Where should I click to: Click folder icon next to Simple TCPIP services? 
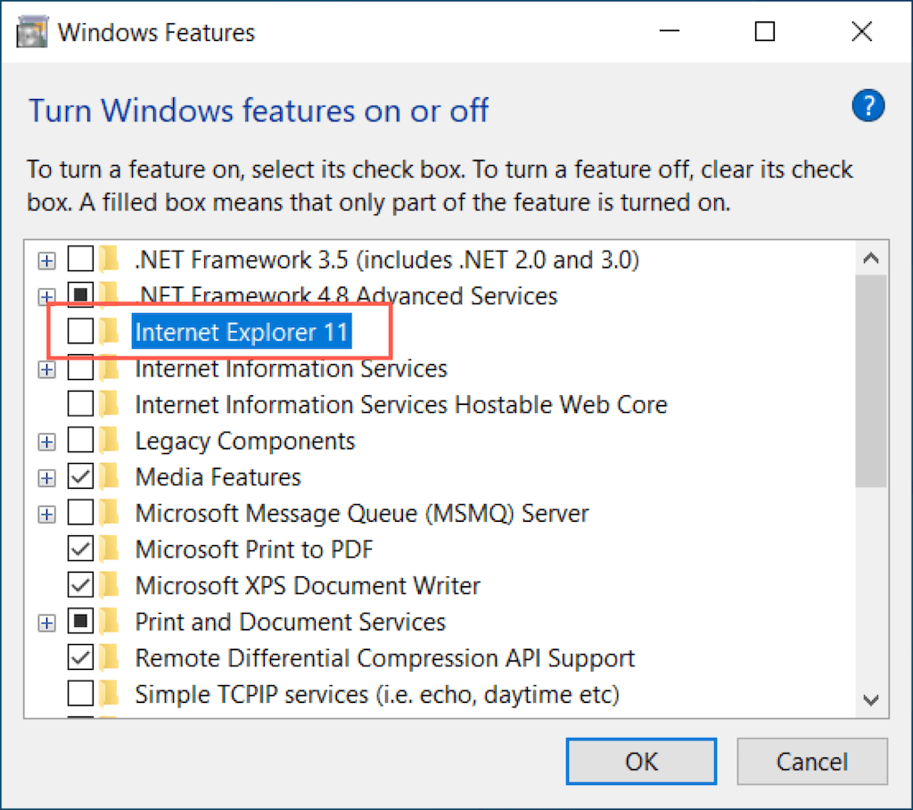point(110,694)
